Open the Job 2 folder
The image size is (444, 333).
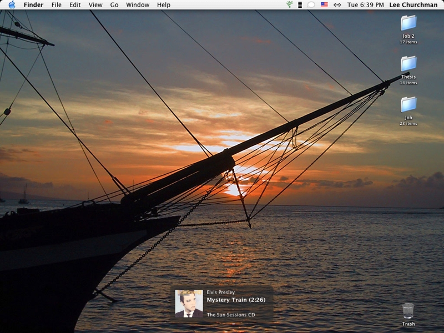[408, 23]
